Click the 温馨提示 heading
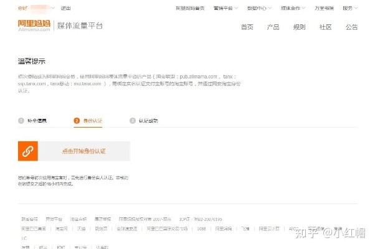Screen dimensions: 375x249 point(32,62)
